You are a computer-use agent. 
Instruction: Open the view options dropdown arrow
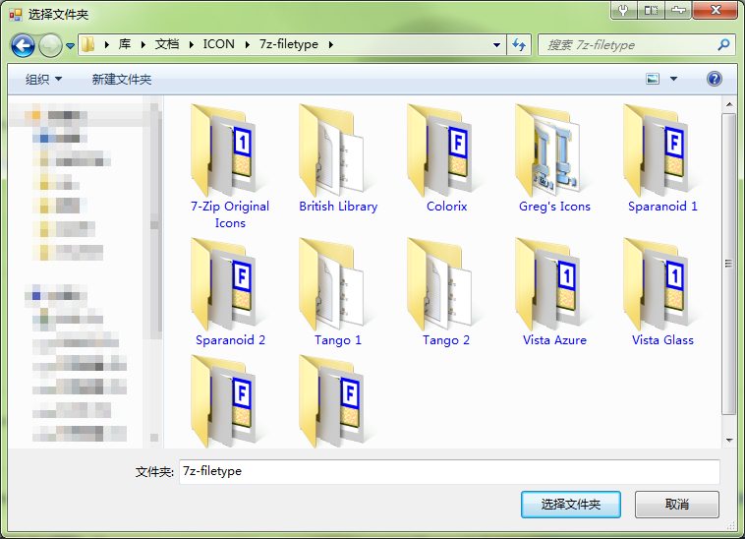673,79
